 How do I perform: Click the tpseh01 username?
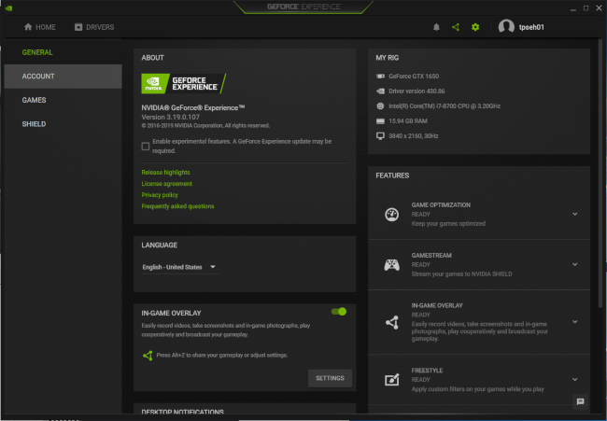pos(531,27)
